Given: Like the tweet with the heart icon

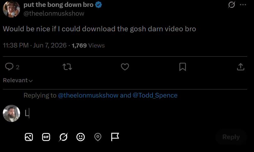Looking at the screenshot, I should (x=125, y=67).
